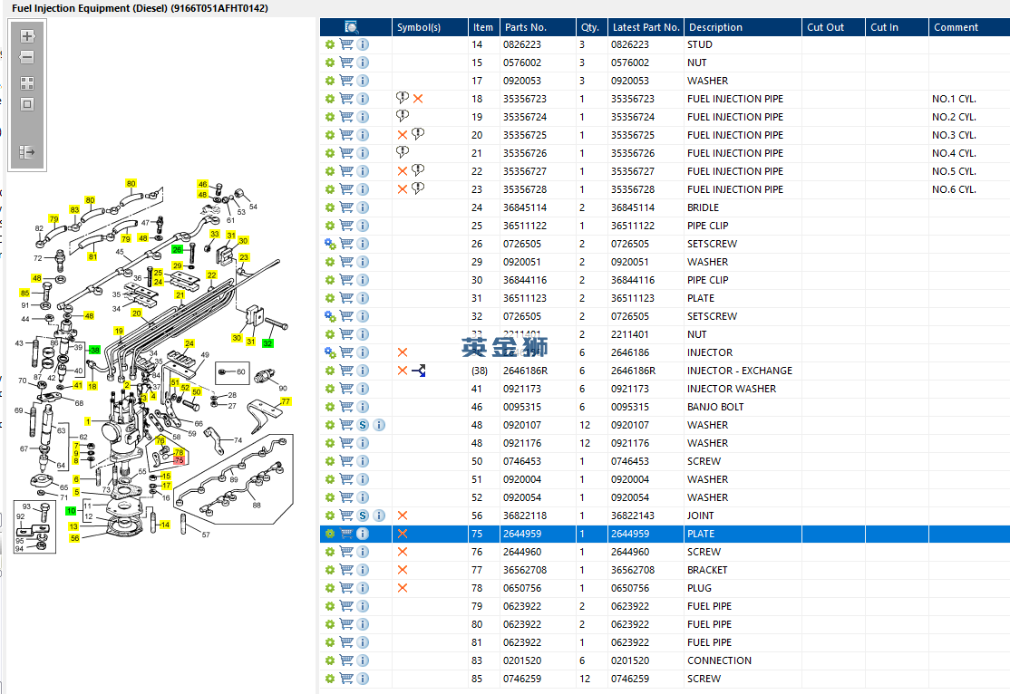The height and width of the screenshot is (694, 1010).
Task: Click Cut Out column header
Action: [x=833, y=27]
